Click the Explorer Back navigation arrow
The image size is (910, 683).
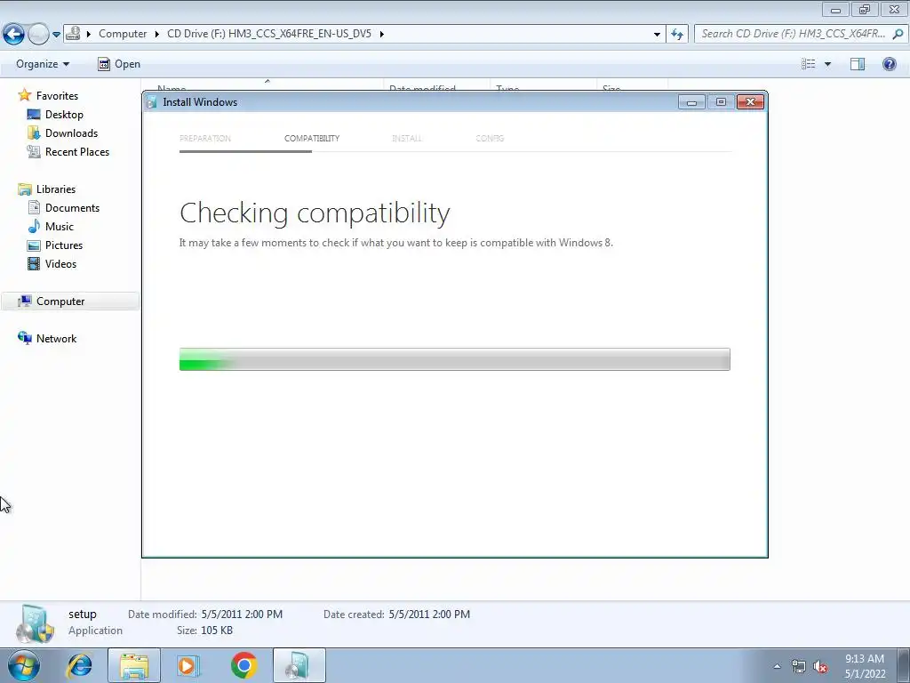[x=14, y=34]
